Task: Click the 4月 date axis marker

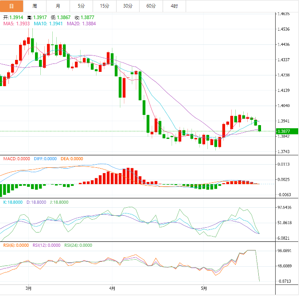Action: tap(112, 288)
